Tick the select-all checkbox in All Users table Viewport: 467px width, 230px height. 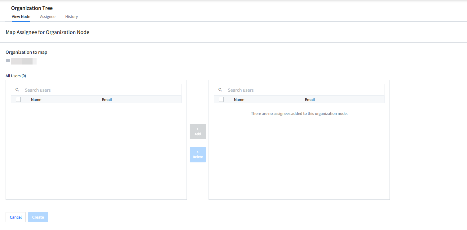coord(18,99)
